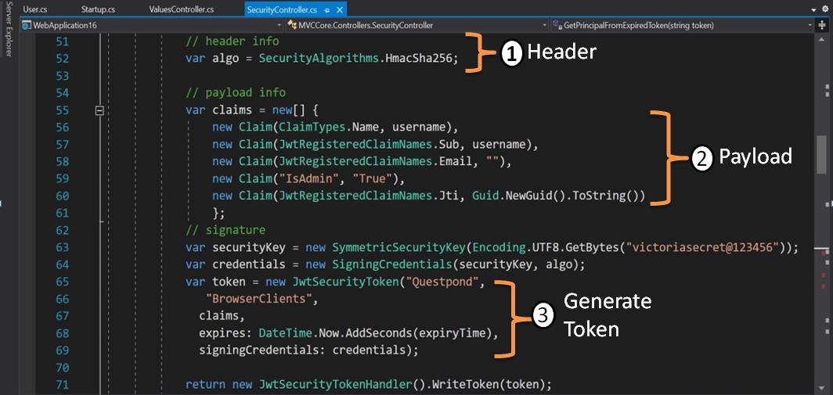This screenshot has width=833, height=395.
Task: Click the SecurityController class icon
Action: [292, 25]
